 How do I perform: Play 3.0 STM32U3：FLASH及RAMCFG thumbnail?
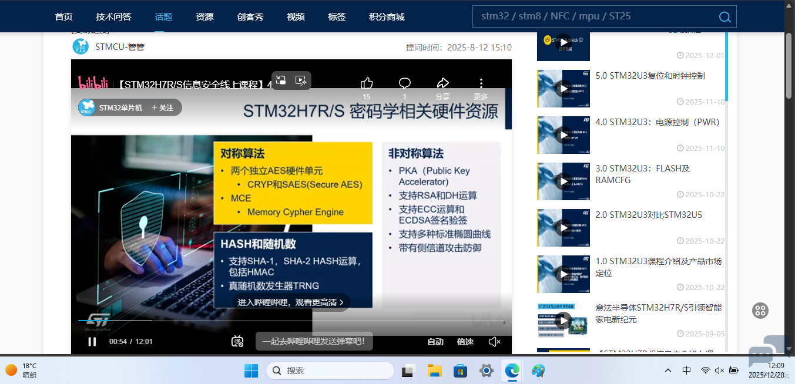pos(563,181)
